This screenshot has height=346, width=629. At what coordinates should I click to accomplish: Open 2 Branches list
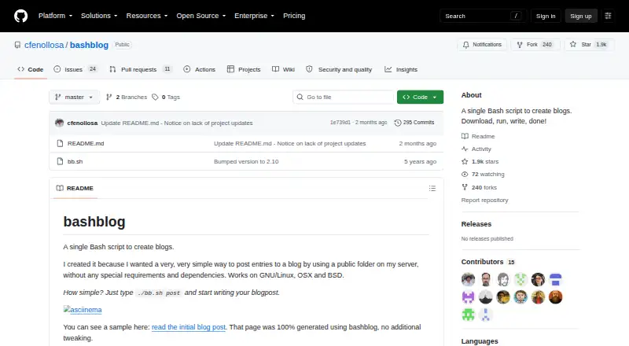(x=127, y=98)
